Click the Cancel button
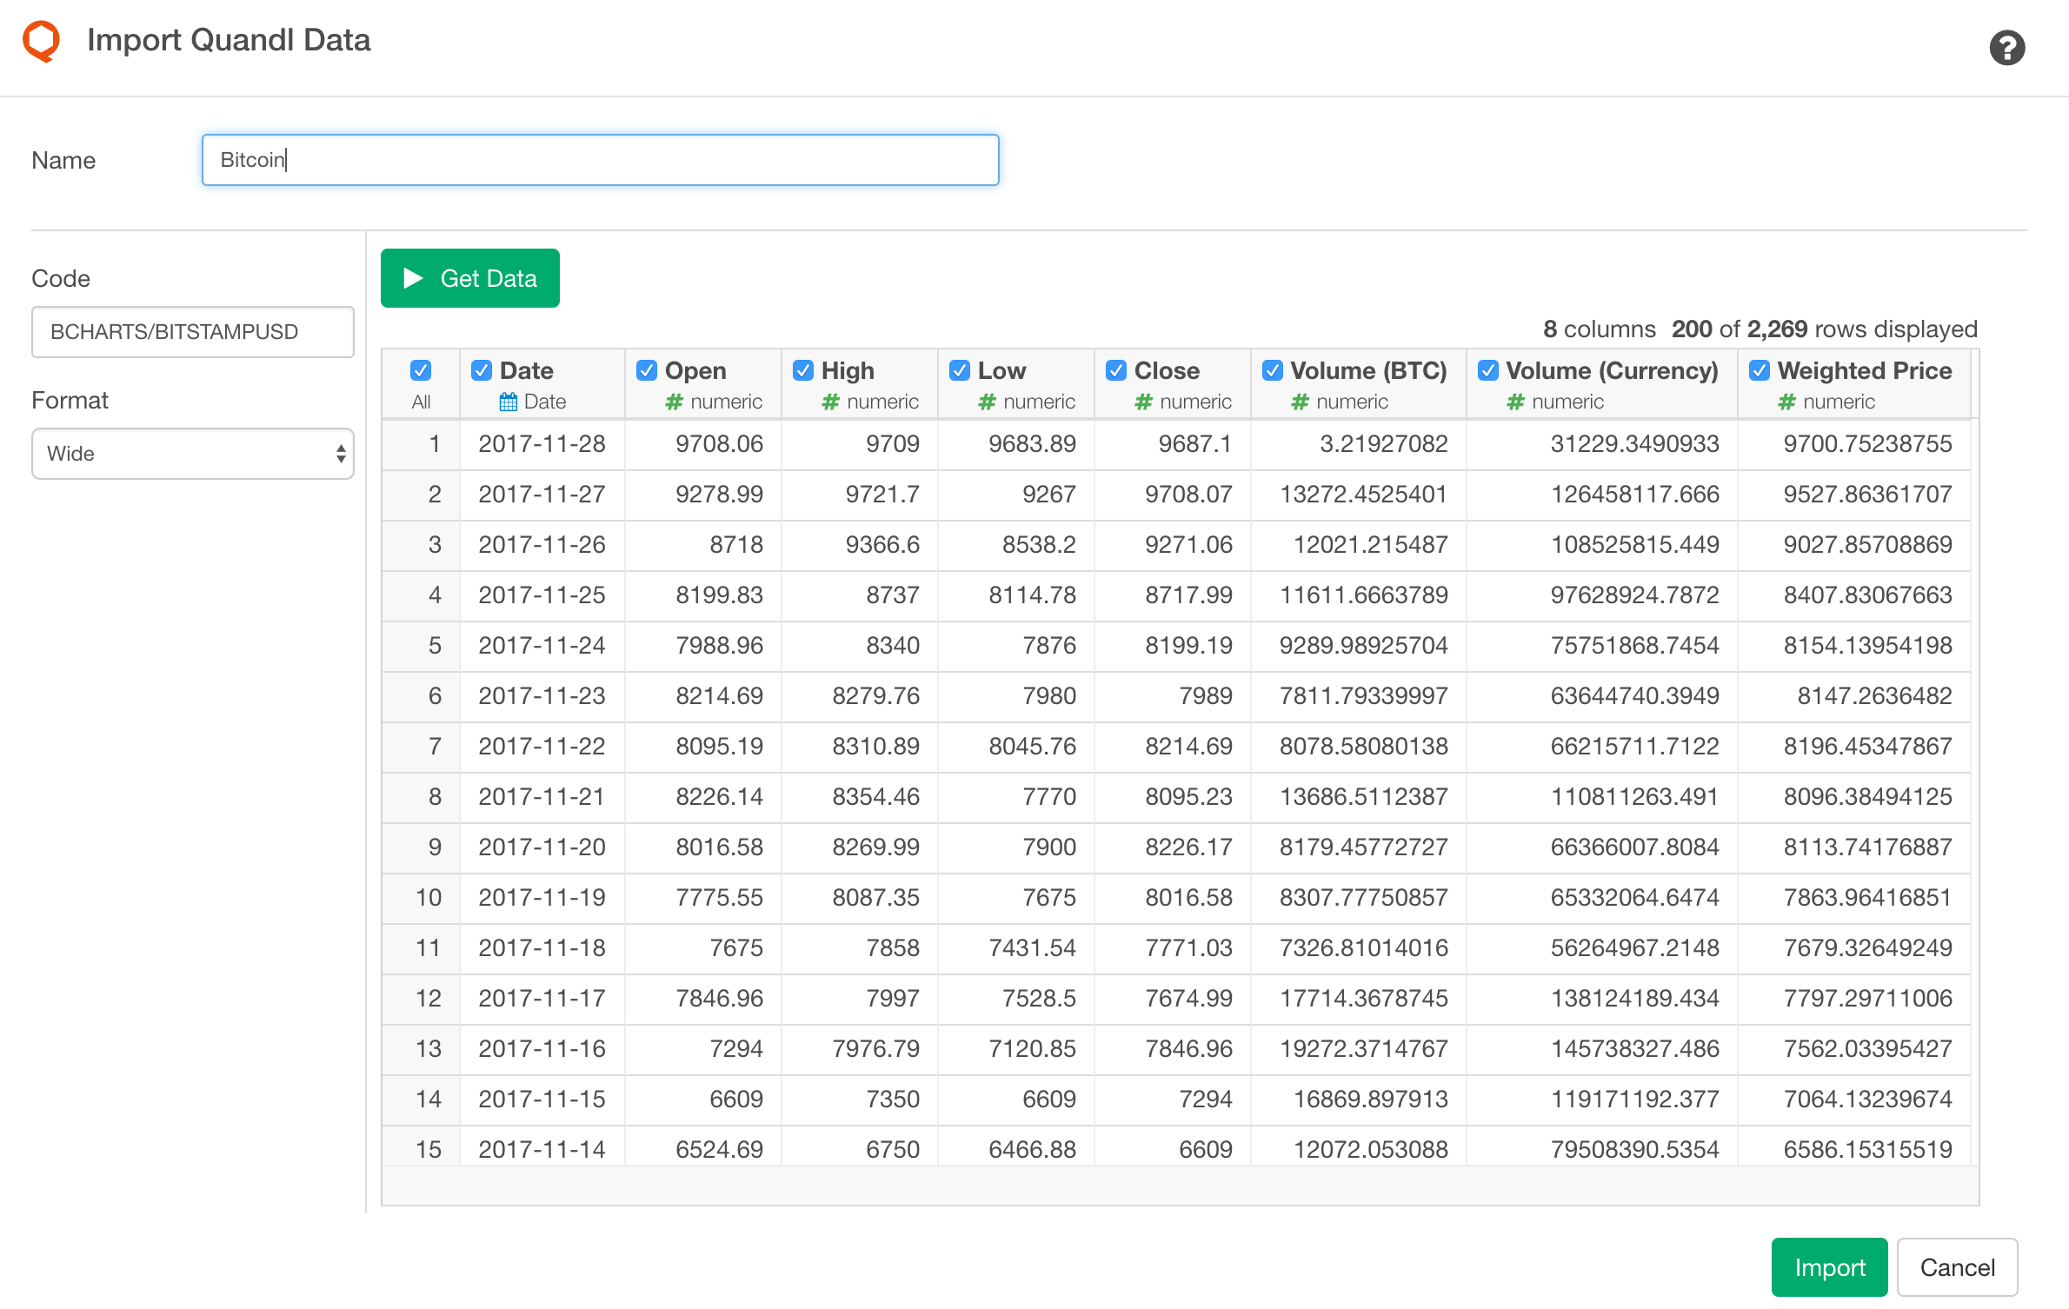The width and height of the screenshot is (2069, 1309). pyautogui.click(x=1958, y=1266)
